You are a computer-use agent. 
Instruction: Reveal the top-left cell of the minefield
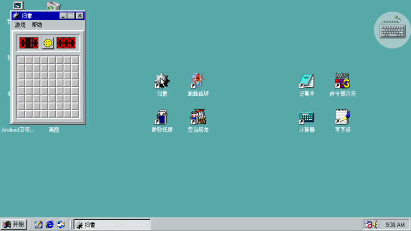(x=21, y=60)
